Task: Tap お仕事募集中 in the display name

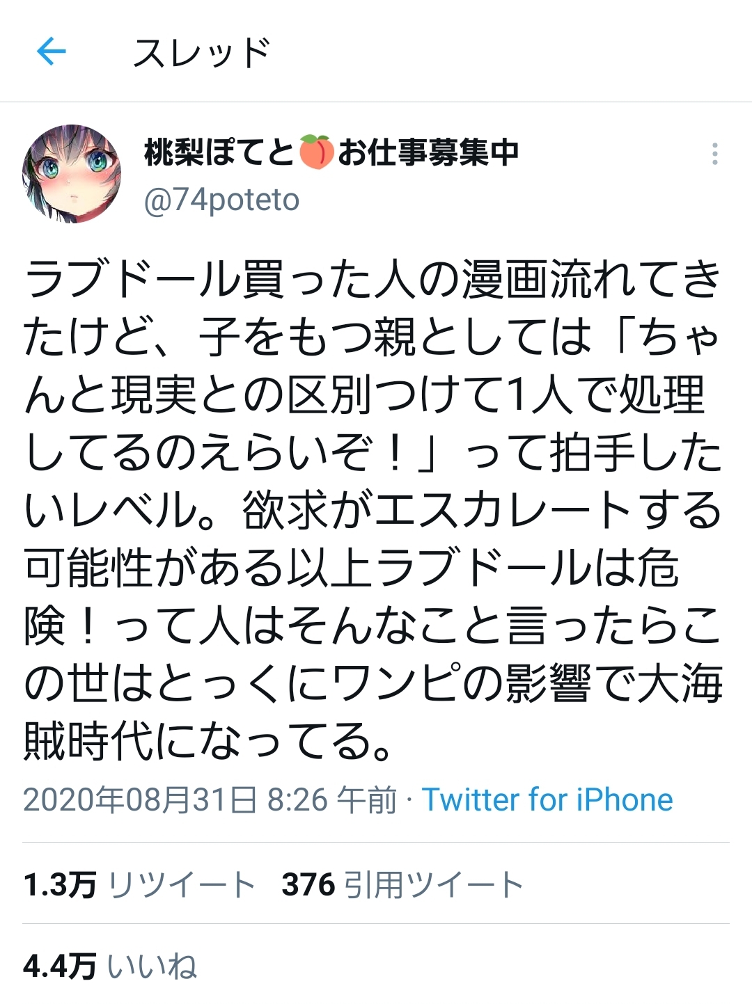Action: pyautogui.click(x=428, y=152)
